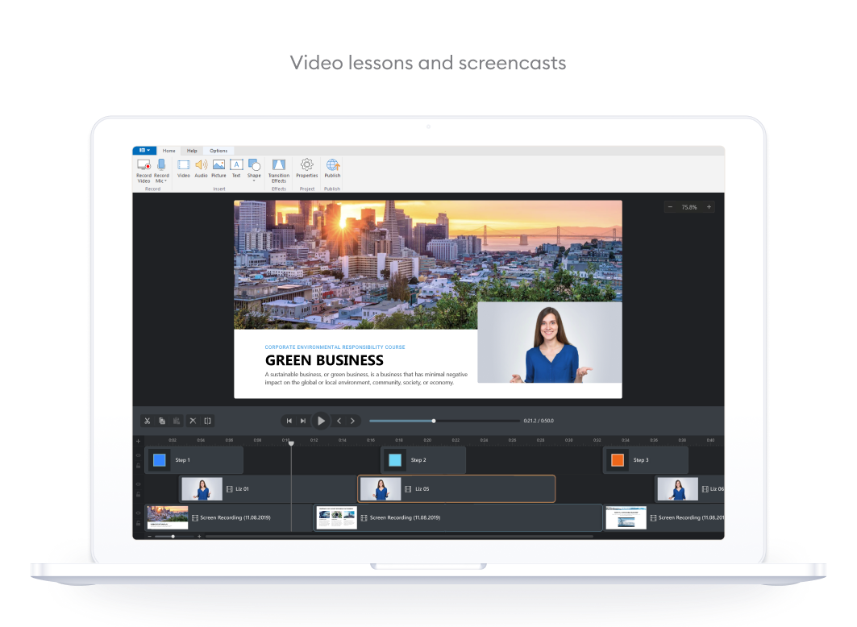
Task: Select the city skyline image on canvas
Action: (x=428, y=264)
